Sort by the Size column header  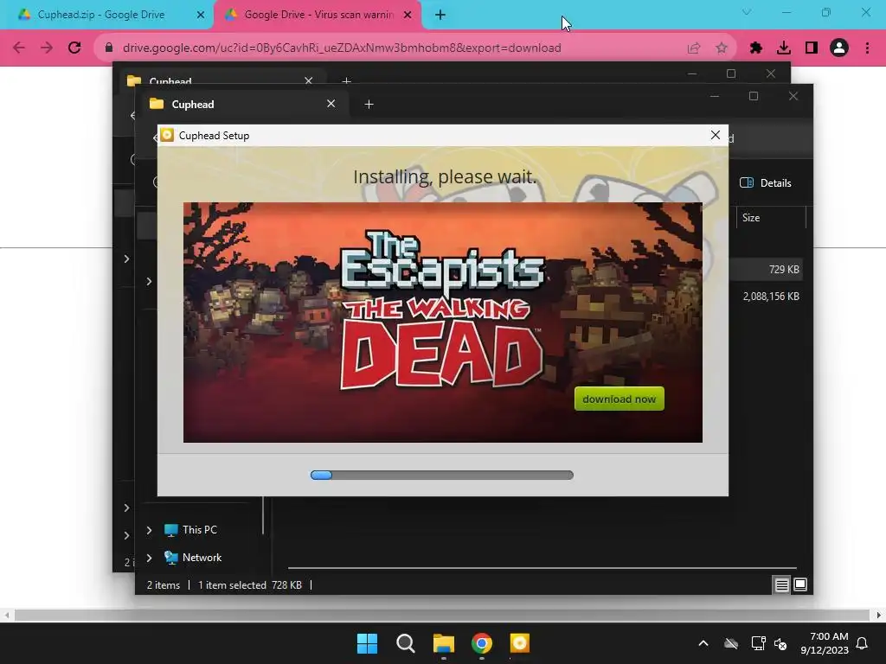pos(770,217)
